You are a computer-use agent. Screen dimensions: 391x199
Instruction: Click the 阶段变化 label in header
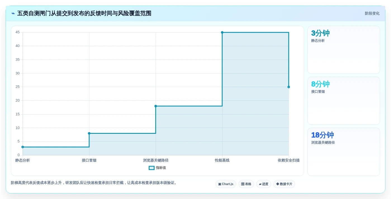point(372,13)
